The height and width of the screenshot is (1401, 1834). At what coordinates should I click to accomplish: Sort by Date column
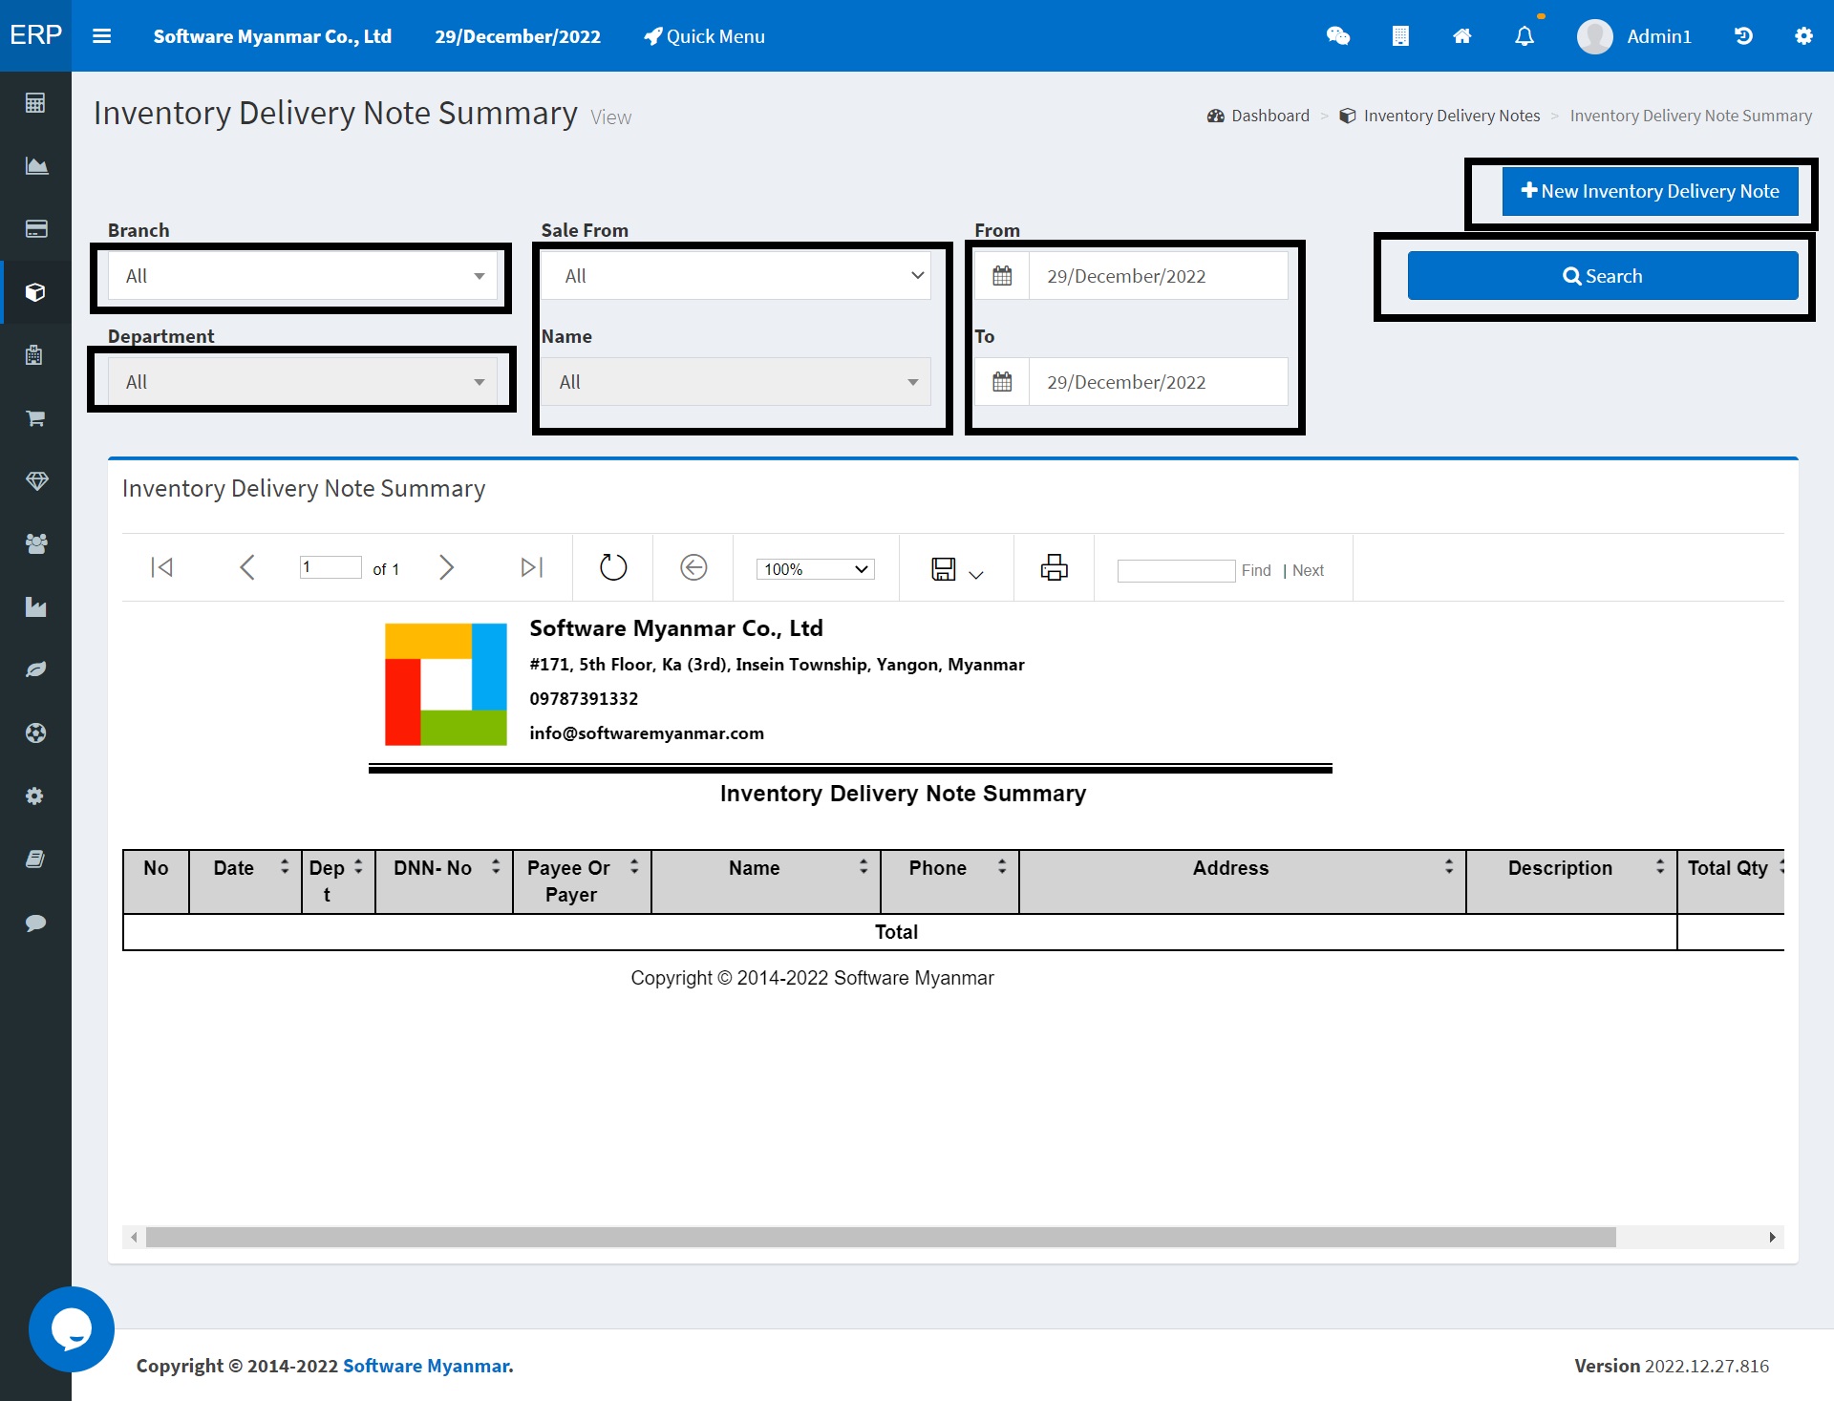[x=284, y=867]
